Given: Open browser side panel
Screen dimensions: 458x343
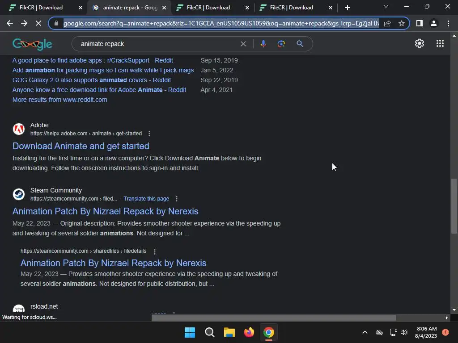Looking at the screenshot, I should click(420, 23).
